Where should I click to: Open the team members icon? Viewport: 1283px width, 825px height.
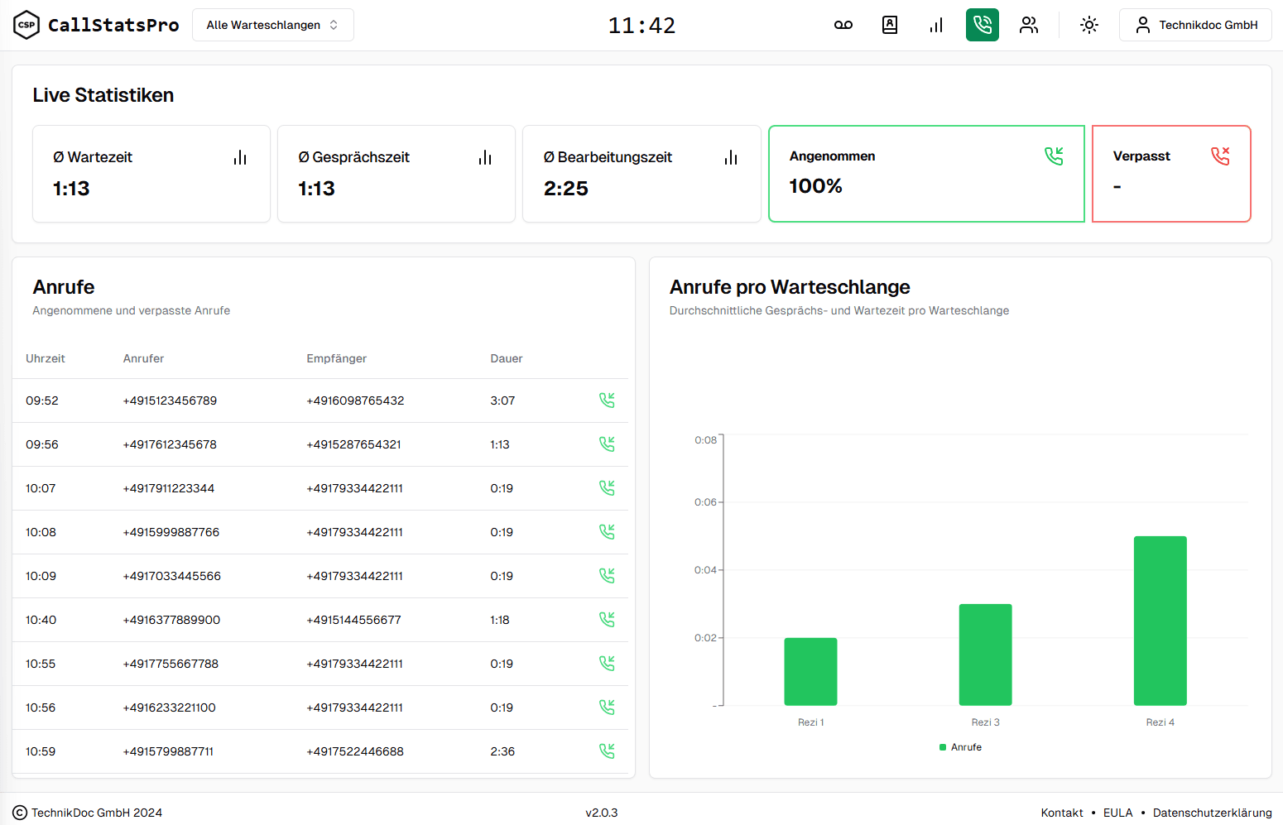(1029, 25)
